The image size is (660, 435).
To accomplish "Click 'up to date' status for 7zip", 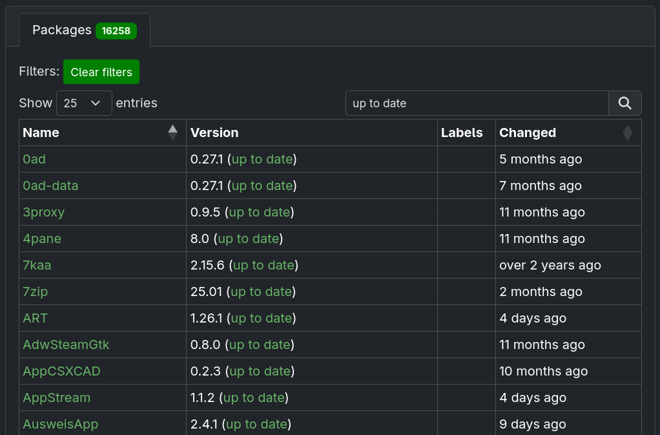I will point(262,292).
